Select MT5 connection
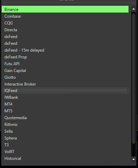Viewport: 138px width, 168px height. (65, 111)
